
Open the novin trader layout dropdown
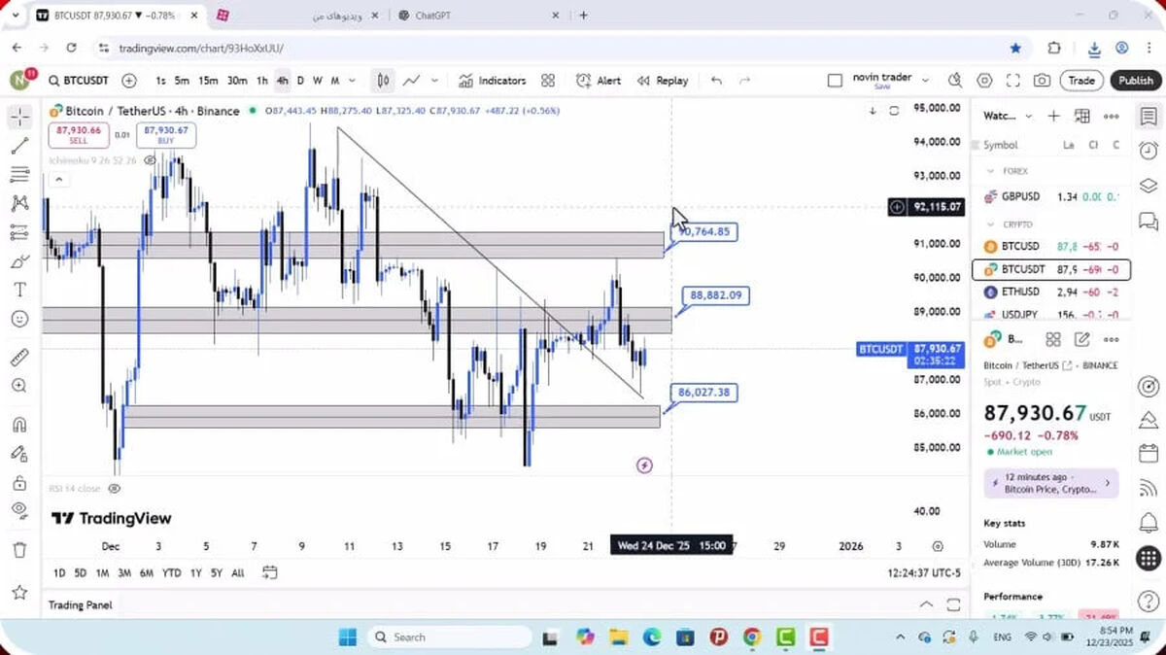(x=925, y=81)
